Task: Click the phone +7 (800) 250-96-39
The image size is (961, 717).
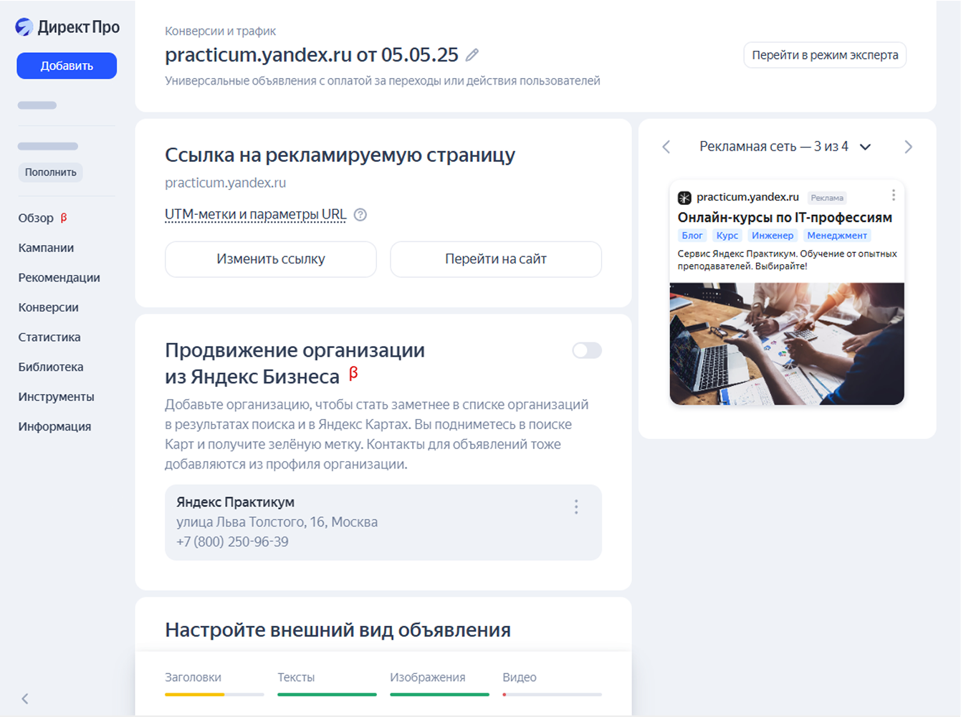Action: (x=232, y=542)
